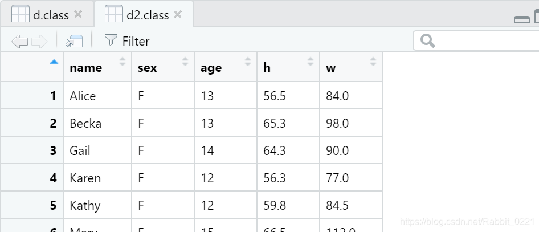Click the show in new window icon
539x232 pixels.
[74, 41]
